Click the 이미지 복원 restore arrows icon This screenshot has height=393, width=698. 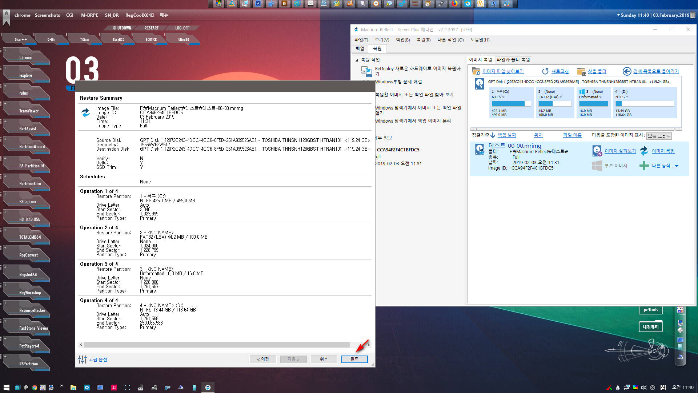644,151
